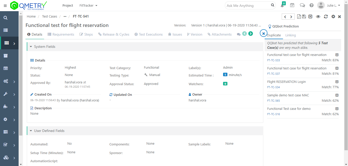Open the FitTracker project dropdown
348x166 pixels.
pyautogui.click(x=88, y=6)
